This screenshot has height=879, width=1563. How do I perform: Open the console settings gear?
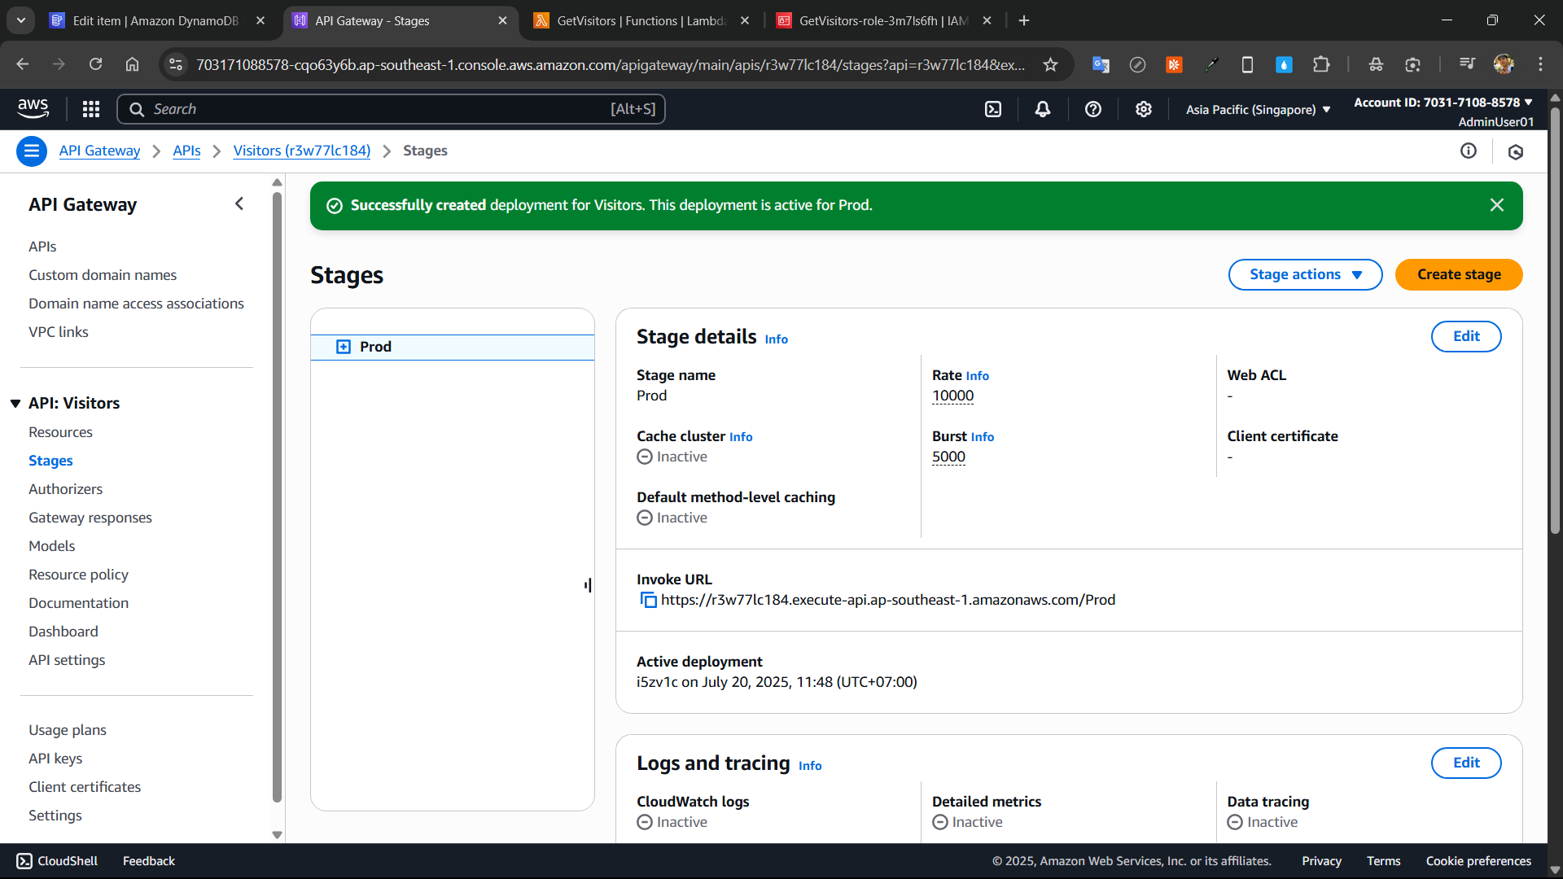click(1144, 109)
